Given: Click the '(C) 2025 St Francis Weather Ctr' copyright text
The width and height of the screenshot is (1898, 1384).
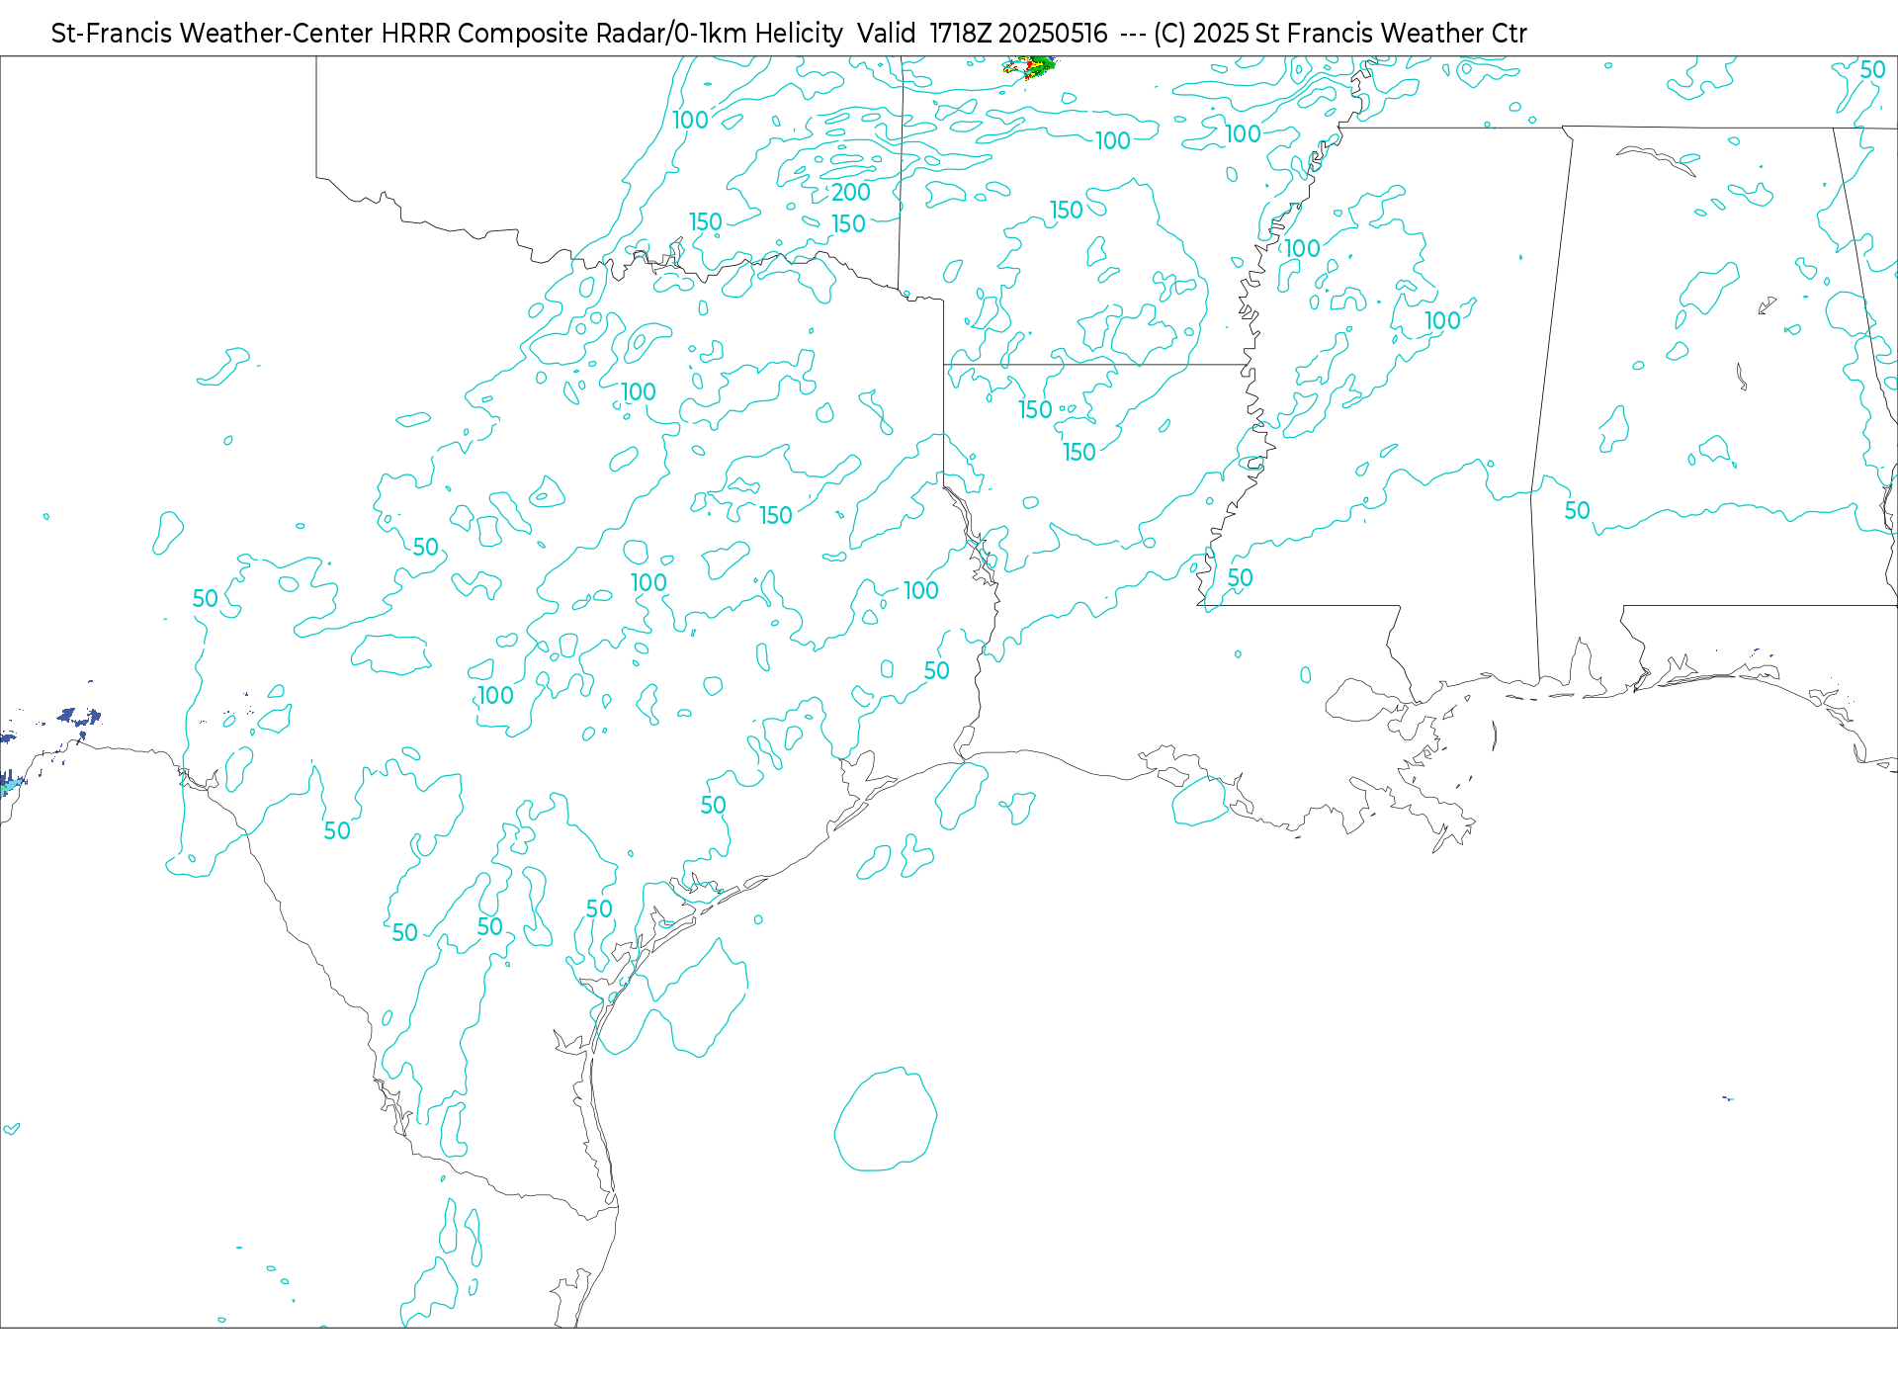Looking at the screenshot, I should [x=1340, y=34].
